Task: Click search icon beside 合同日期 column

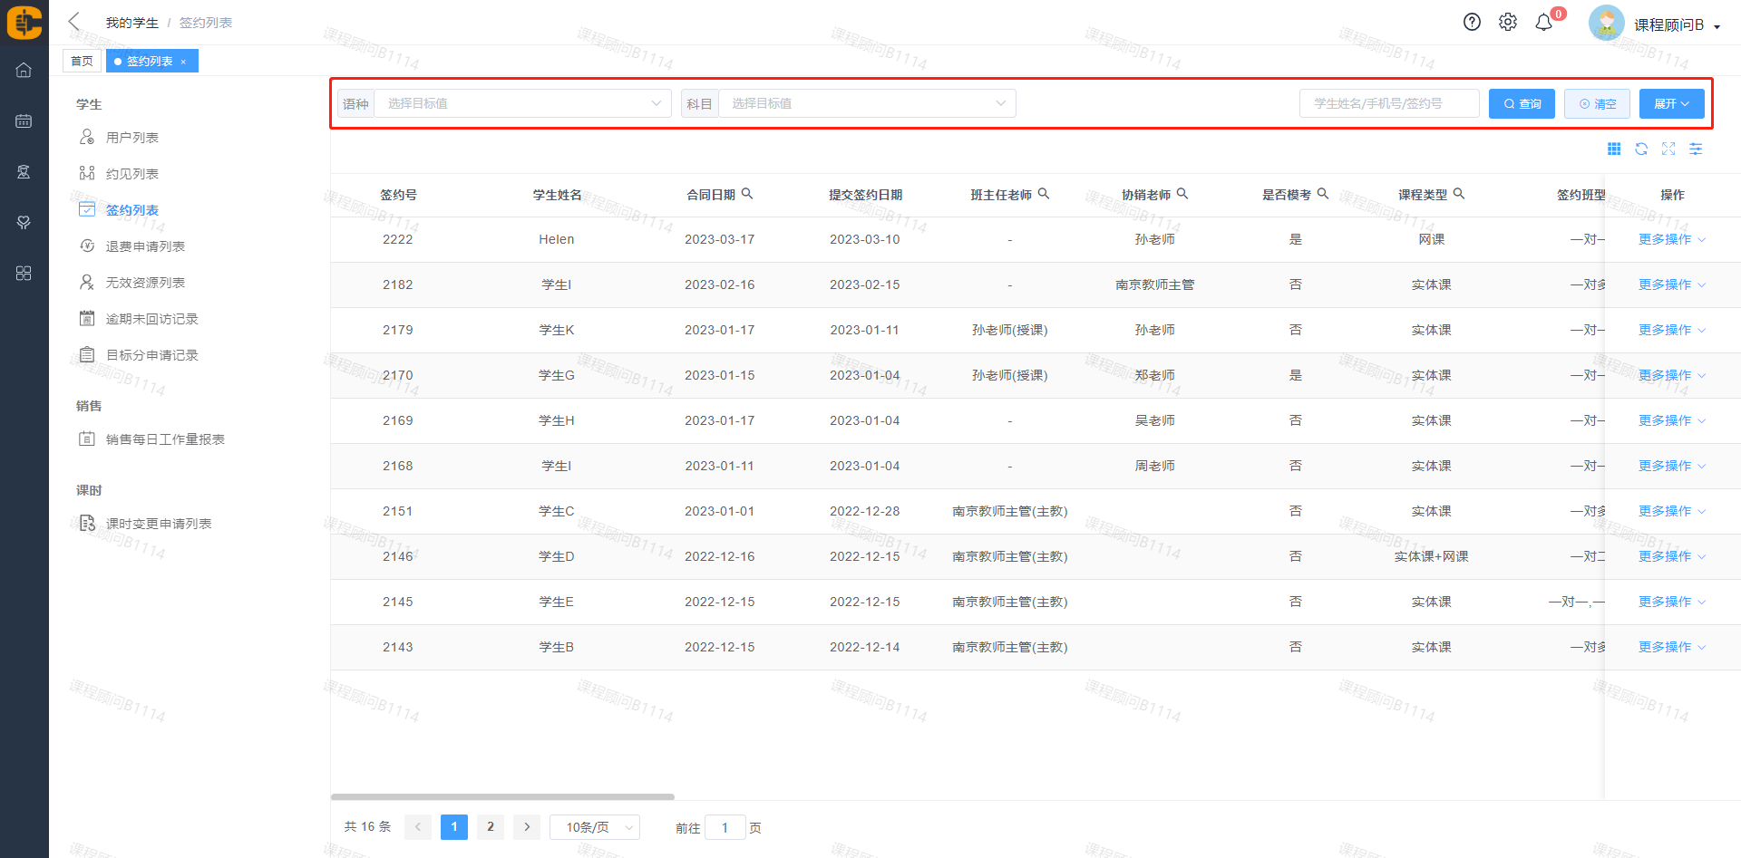Action: click(747, 194)
